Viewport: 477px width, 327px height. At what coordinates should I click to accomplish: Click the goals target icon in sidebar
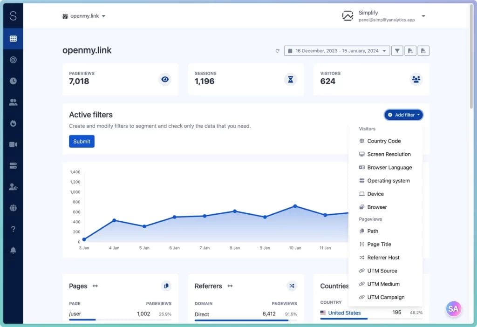tap(13, 60)
